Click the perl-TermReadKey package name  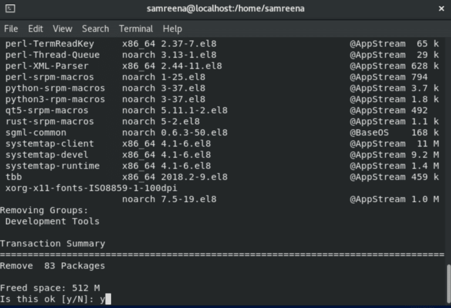pyautogui.click(x=49, y=43)
